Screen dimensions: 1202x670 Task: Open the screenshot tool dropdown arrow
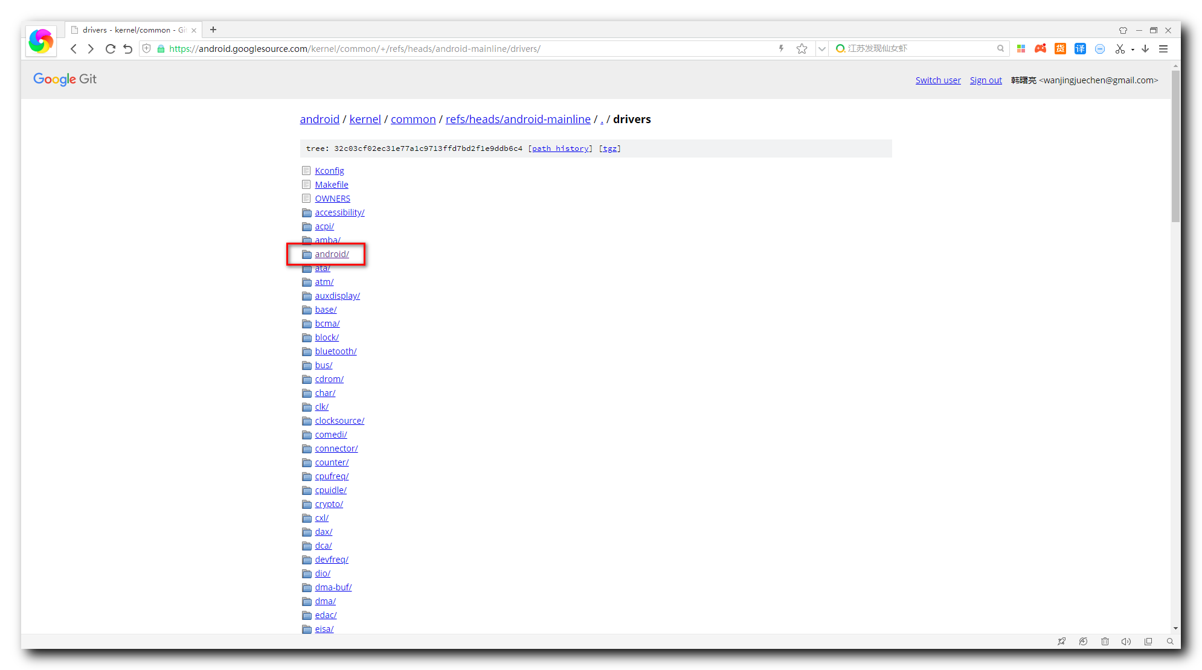click(1133, 49)
